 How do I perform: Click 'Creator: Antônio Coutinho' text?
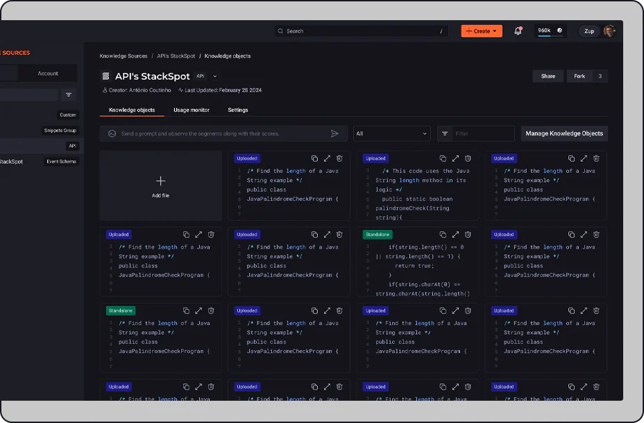pos(139,90)
